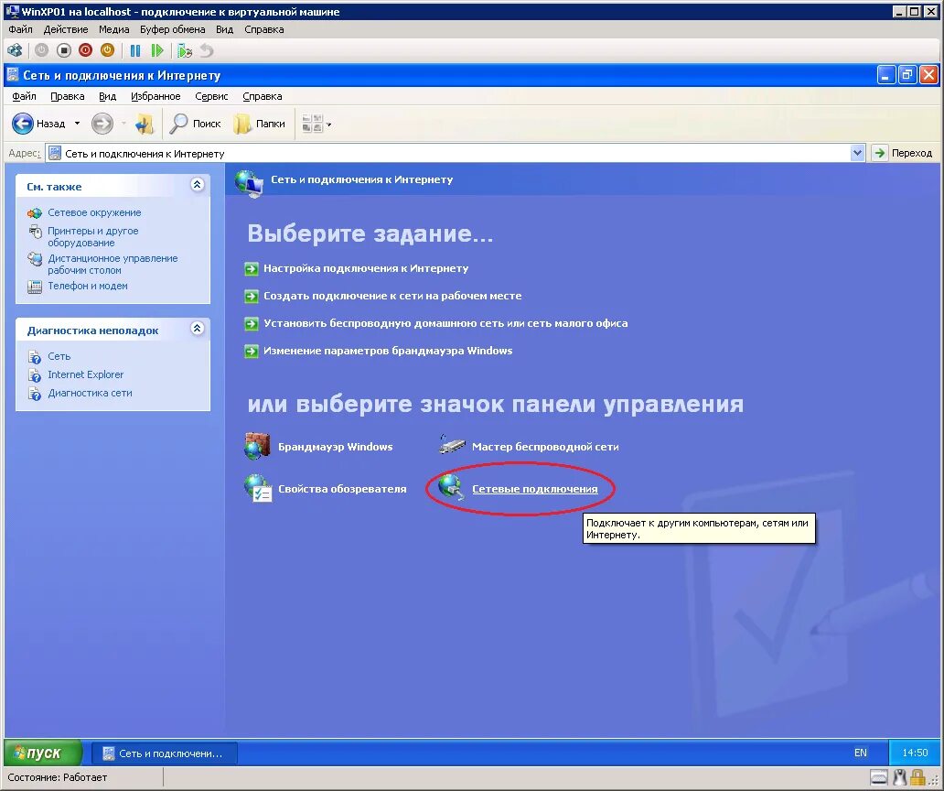Viewport: 944px width, 791px height.
Task: Open the Правка menu in Explorer
Action: click(x=68, y=96)
